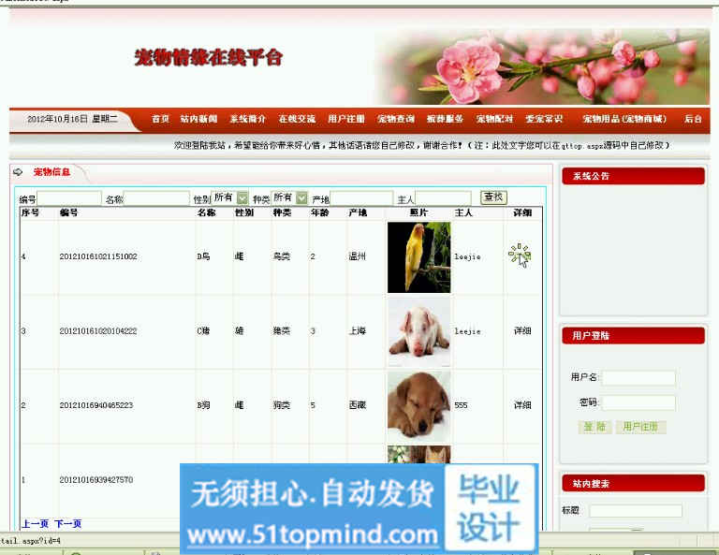Open the sleeping puppy photo thumbnail

click(x=419, y=406)
